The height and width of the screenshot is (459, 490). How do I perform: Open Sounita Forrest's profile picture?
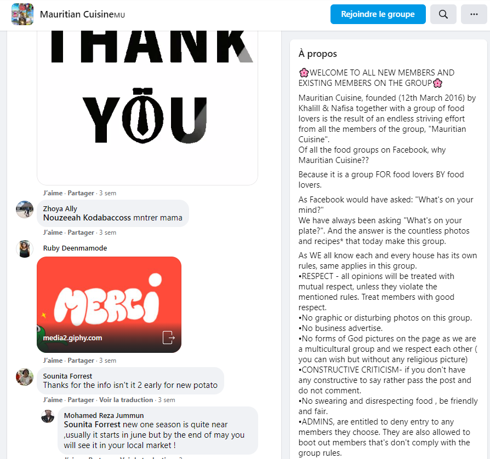25,377
